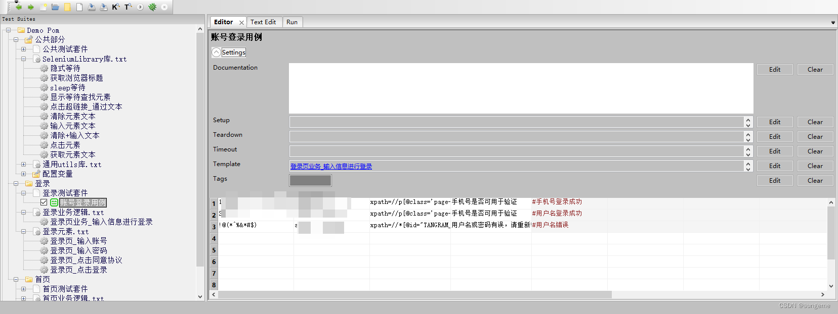838x314 pixels.
Task: Open keyword search with K icon
Action: 116,7
